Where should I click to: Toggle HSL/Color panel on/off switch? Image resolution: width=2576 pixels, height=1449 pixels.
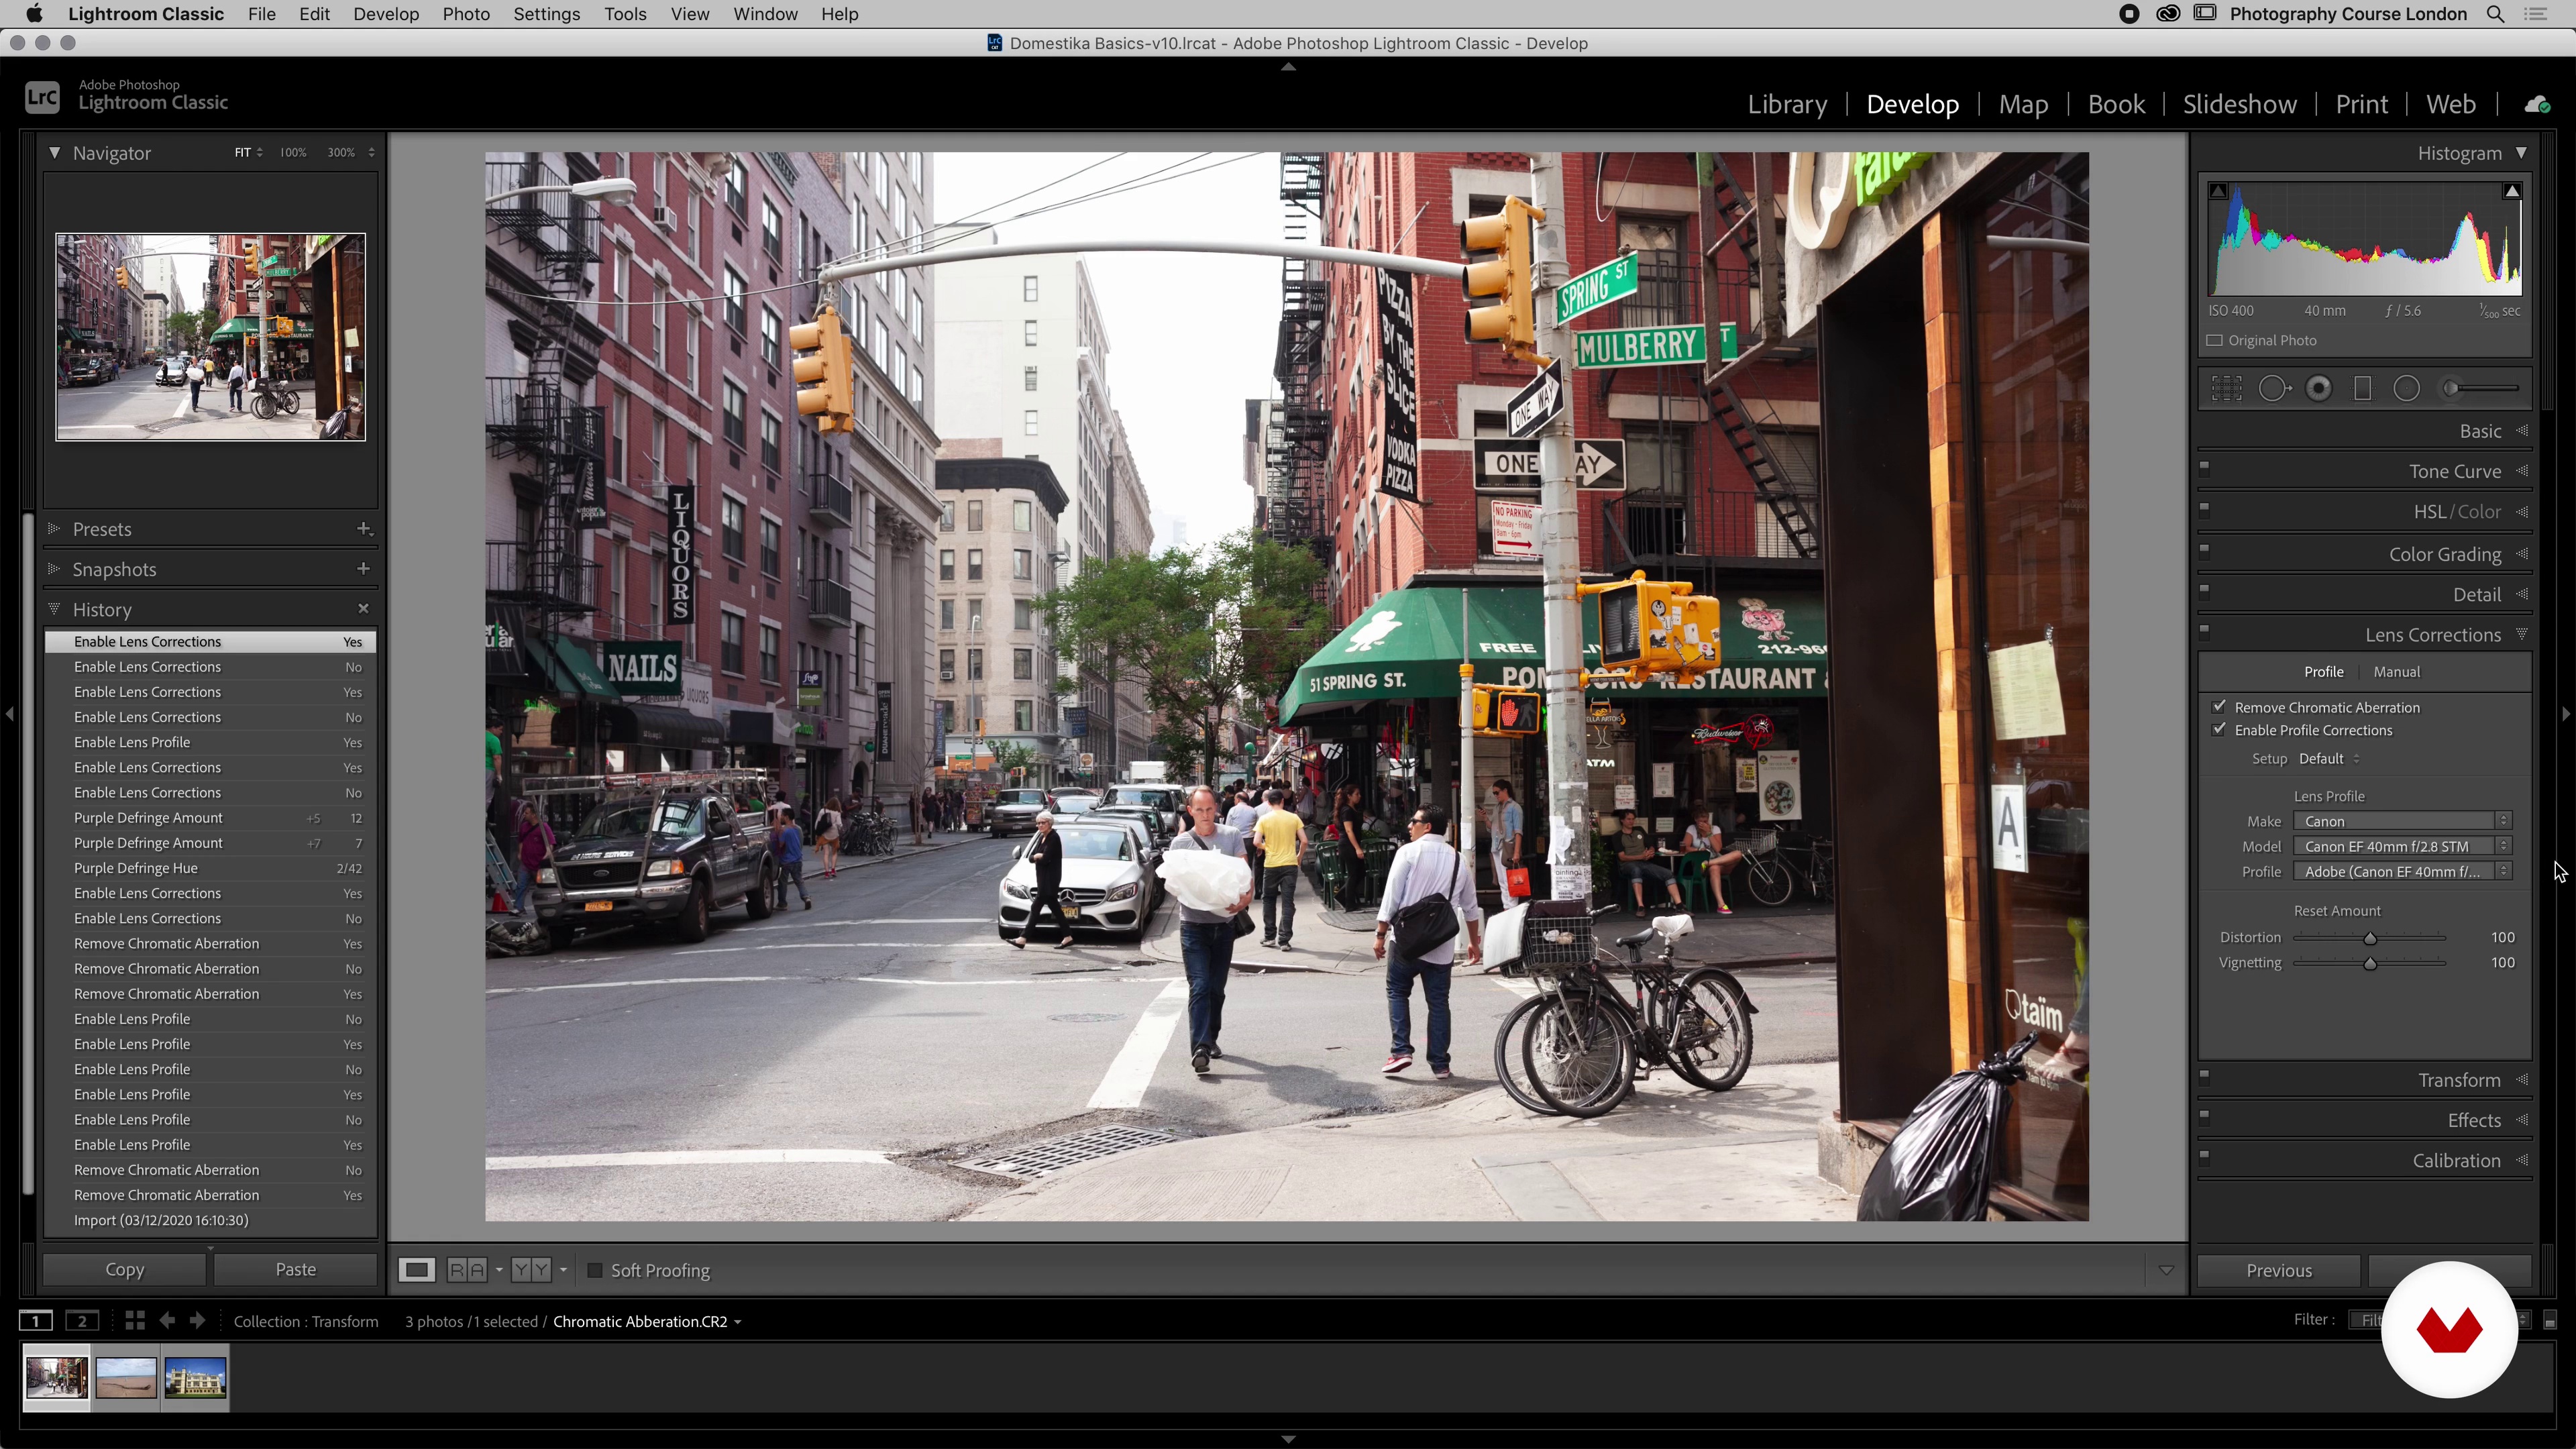(x=2205, y=507)
